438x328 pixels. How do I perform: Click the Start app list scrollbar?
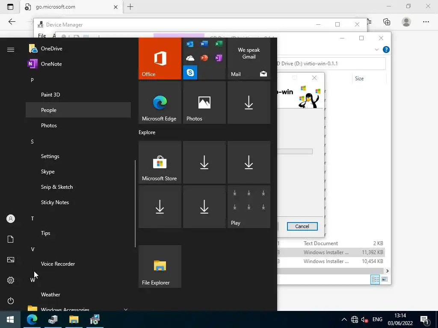[135, 204]
